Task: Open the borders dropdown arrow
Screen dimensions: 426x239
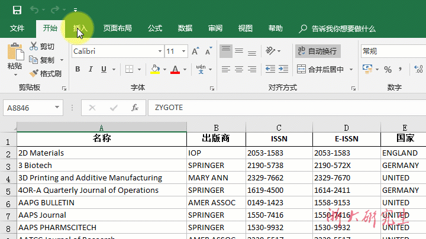Action: [140, 70]
